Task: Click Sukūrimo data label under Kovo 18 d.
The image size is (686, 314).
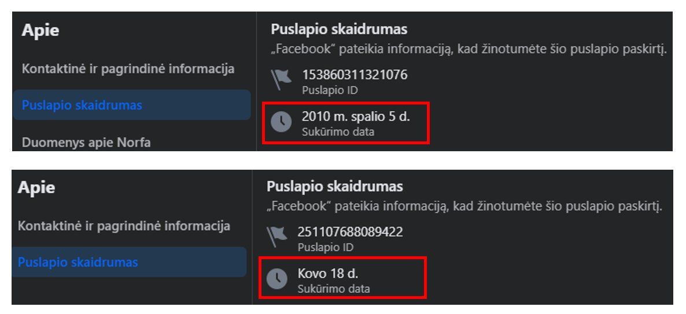Action: coord(333,288)
